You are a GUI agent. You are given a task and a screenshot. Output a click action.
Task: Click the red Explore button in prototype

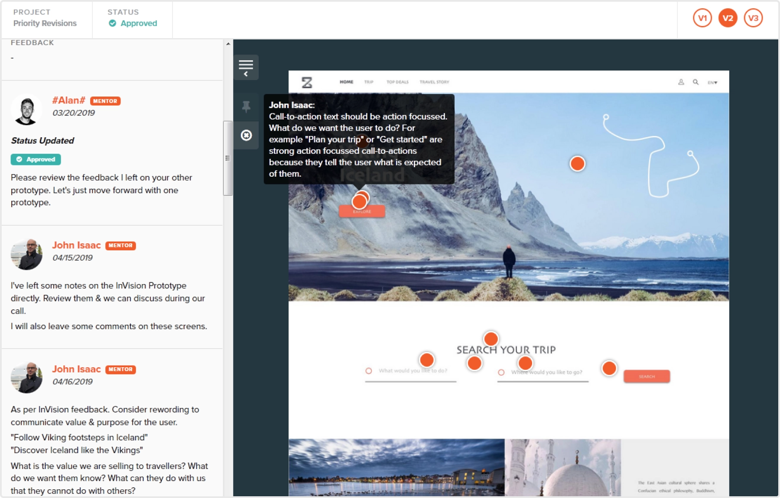362,211
